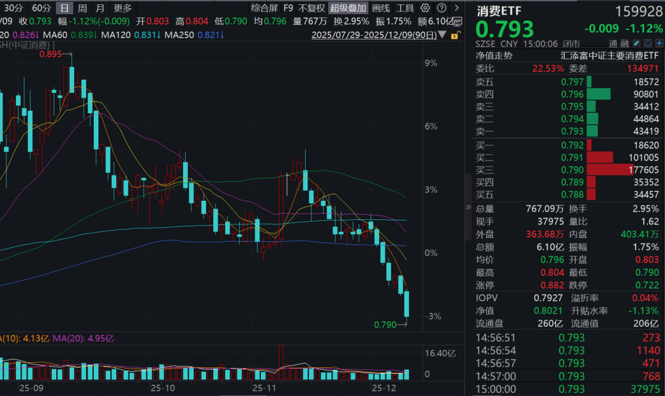Viewport: 665px width, 396px height.
Task: Click the right chevron to show more tools
Action: tap(456, 8)
